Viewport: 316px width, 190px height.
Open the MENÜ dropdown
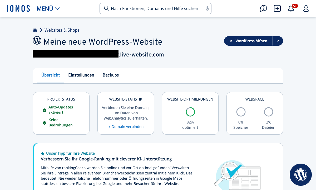(48, 8)
